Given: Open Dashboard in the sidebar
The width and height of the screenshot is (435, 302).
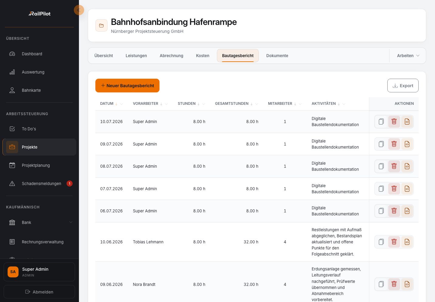Looking at the screenshot, I should [39, 54].
